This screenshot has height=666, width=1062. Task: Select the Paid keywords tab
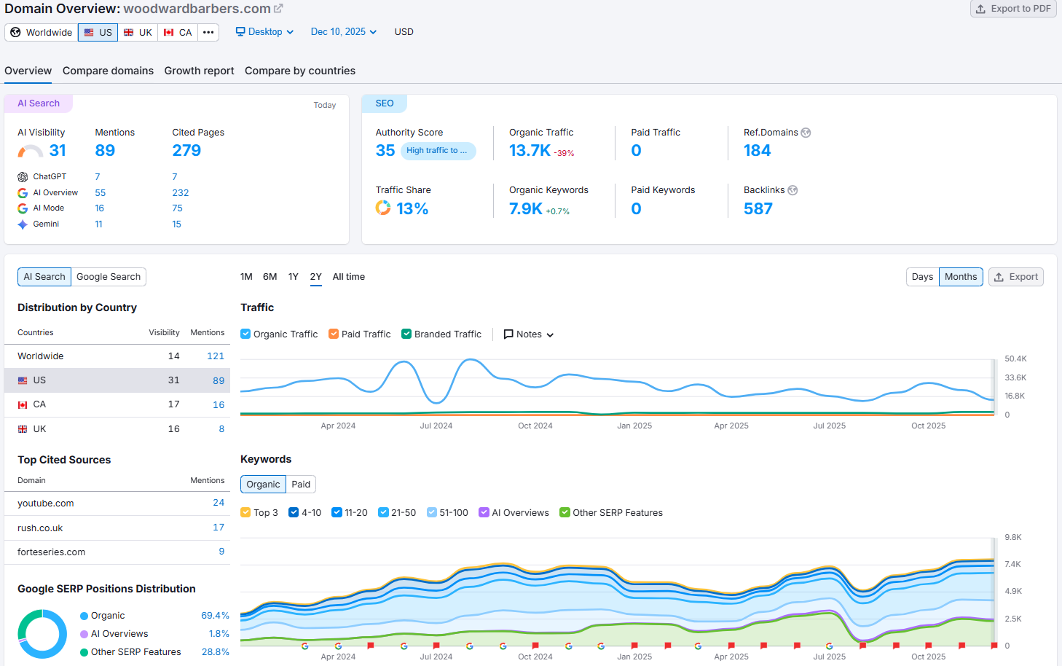(x=301, y=484)
